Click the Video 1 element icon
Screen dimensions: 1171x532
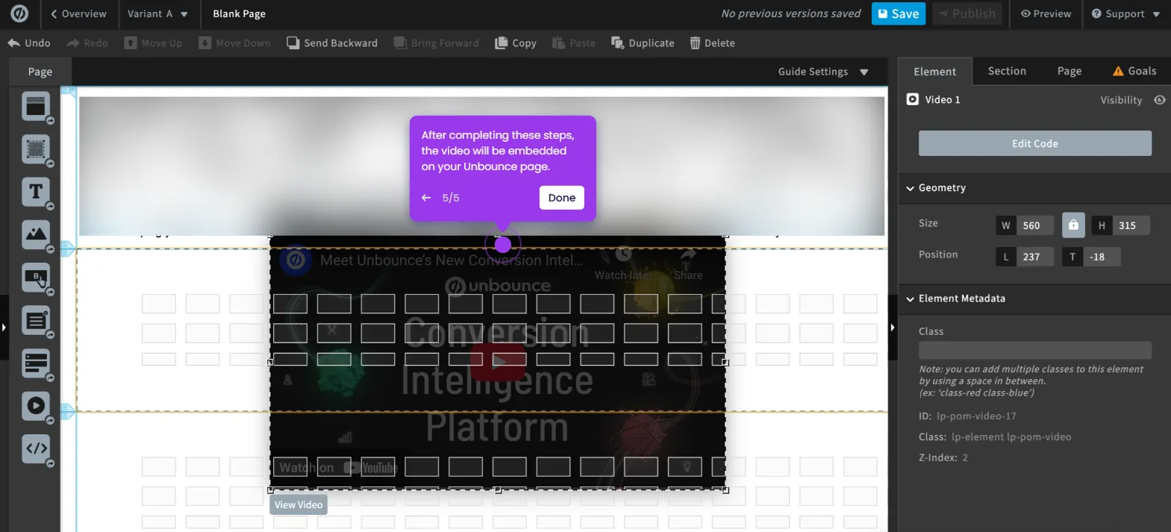point(912,99)
